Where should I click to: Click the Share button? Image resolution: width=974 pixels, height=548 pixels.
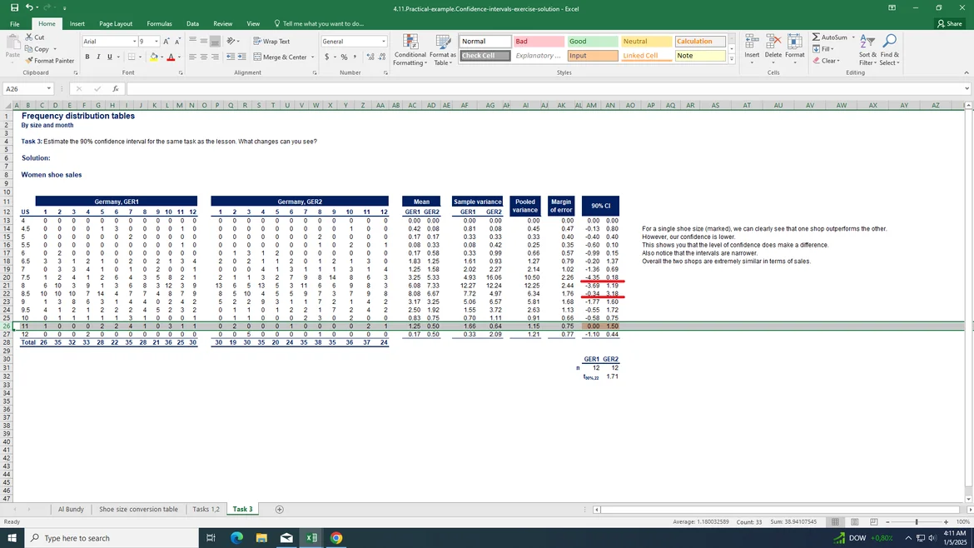(x=949, y=24)
